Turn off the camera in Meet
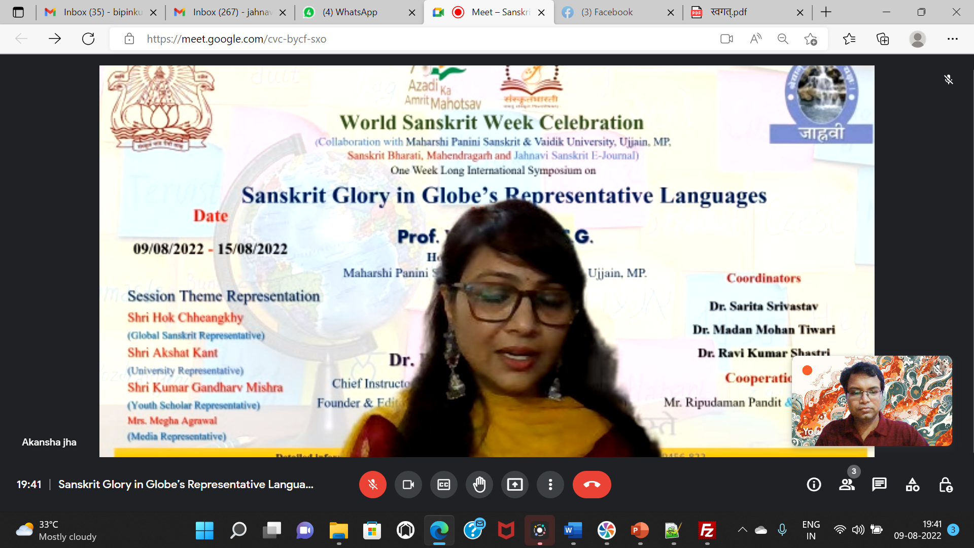 (x=408, y=485)
